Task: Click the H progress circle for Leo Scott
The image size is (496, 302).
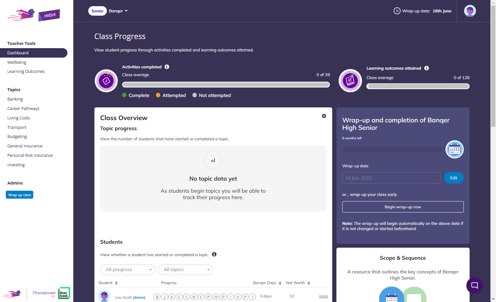Action: click(x=216, y=297)
